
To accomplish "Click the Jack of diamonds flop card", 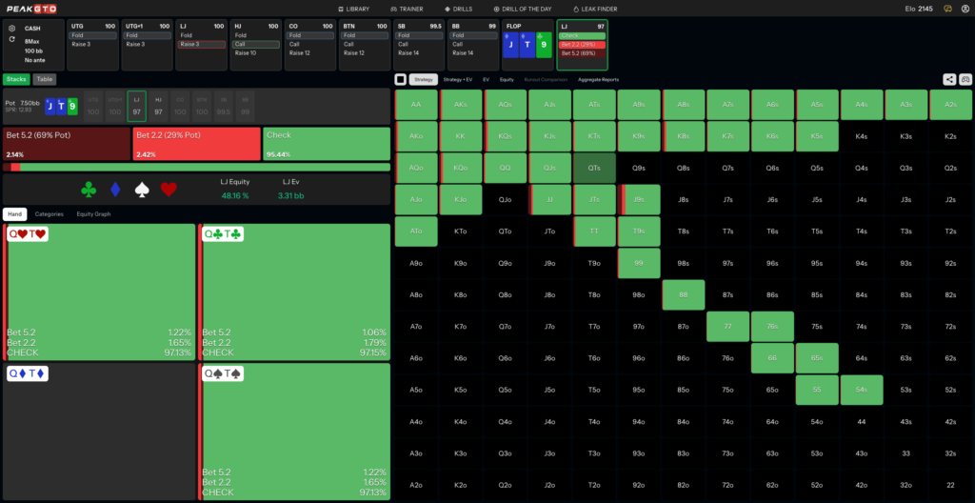I will pos(510,46).
